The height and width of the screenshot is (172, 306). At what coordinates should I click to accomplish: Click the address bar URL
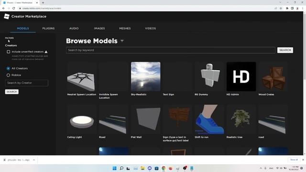tap(42, 9)
